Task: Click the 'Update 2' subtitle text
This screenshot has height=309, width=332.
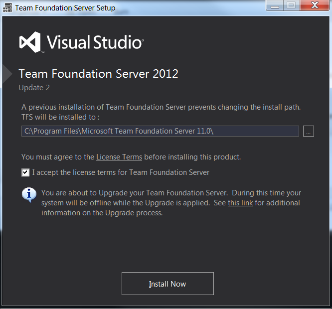Action: (34, 88)
